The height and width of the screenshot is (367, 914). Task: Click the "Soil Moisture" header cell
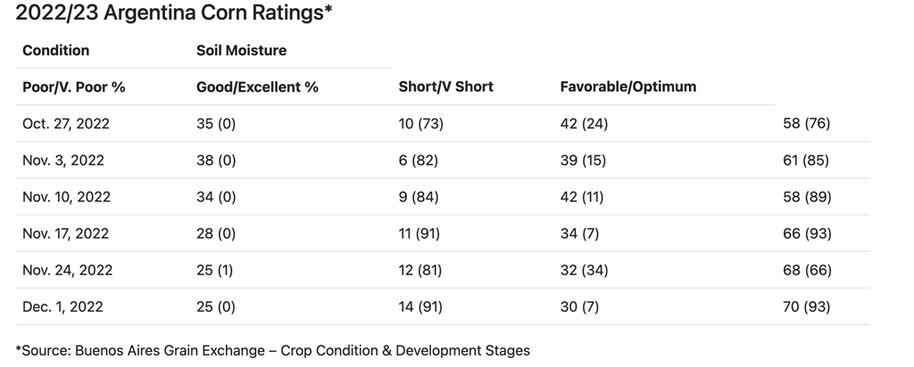point(241,50)
